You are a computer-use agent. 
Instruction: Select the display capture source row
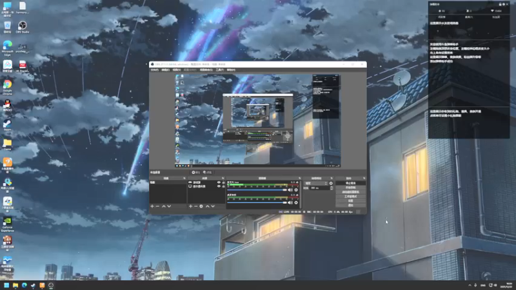point(206,186)
